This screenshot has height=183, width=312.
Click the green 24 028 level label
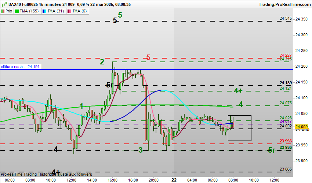[286, 118]
